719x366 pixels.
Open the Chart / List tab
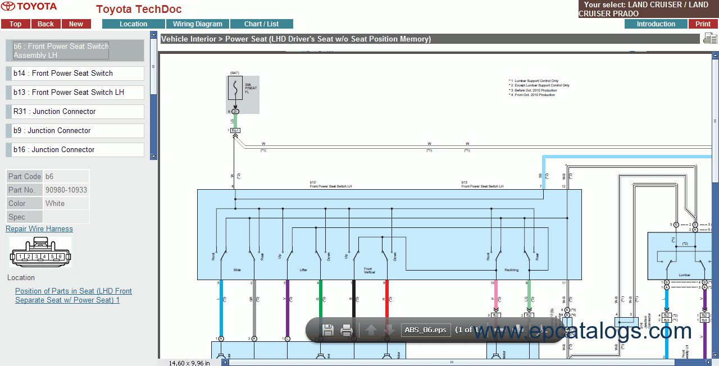click(262, 24)
